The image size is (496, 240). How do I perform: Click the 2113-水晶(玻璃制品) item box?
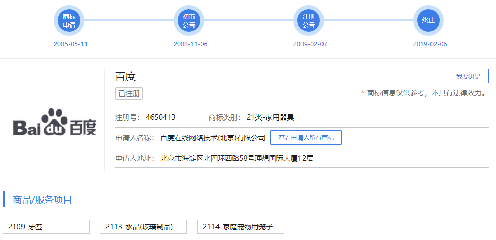pos(143,227)
